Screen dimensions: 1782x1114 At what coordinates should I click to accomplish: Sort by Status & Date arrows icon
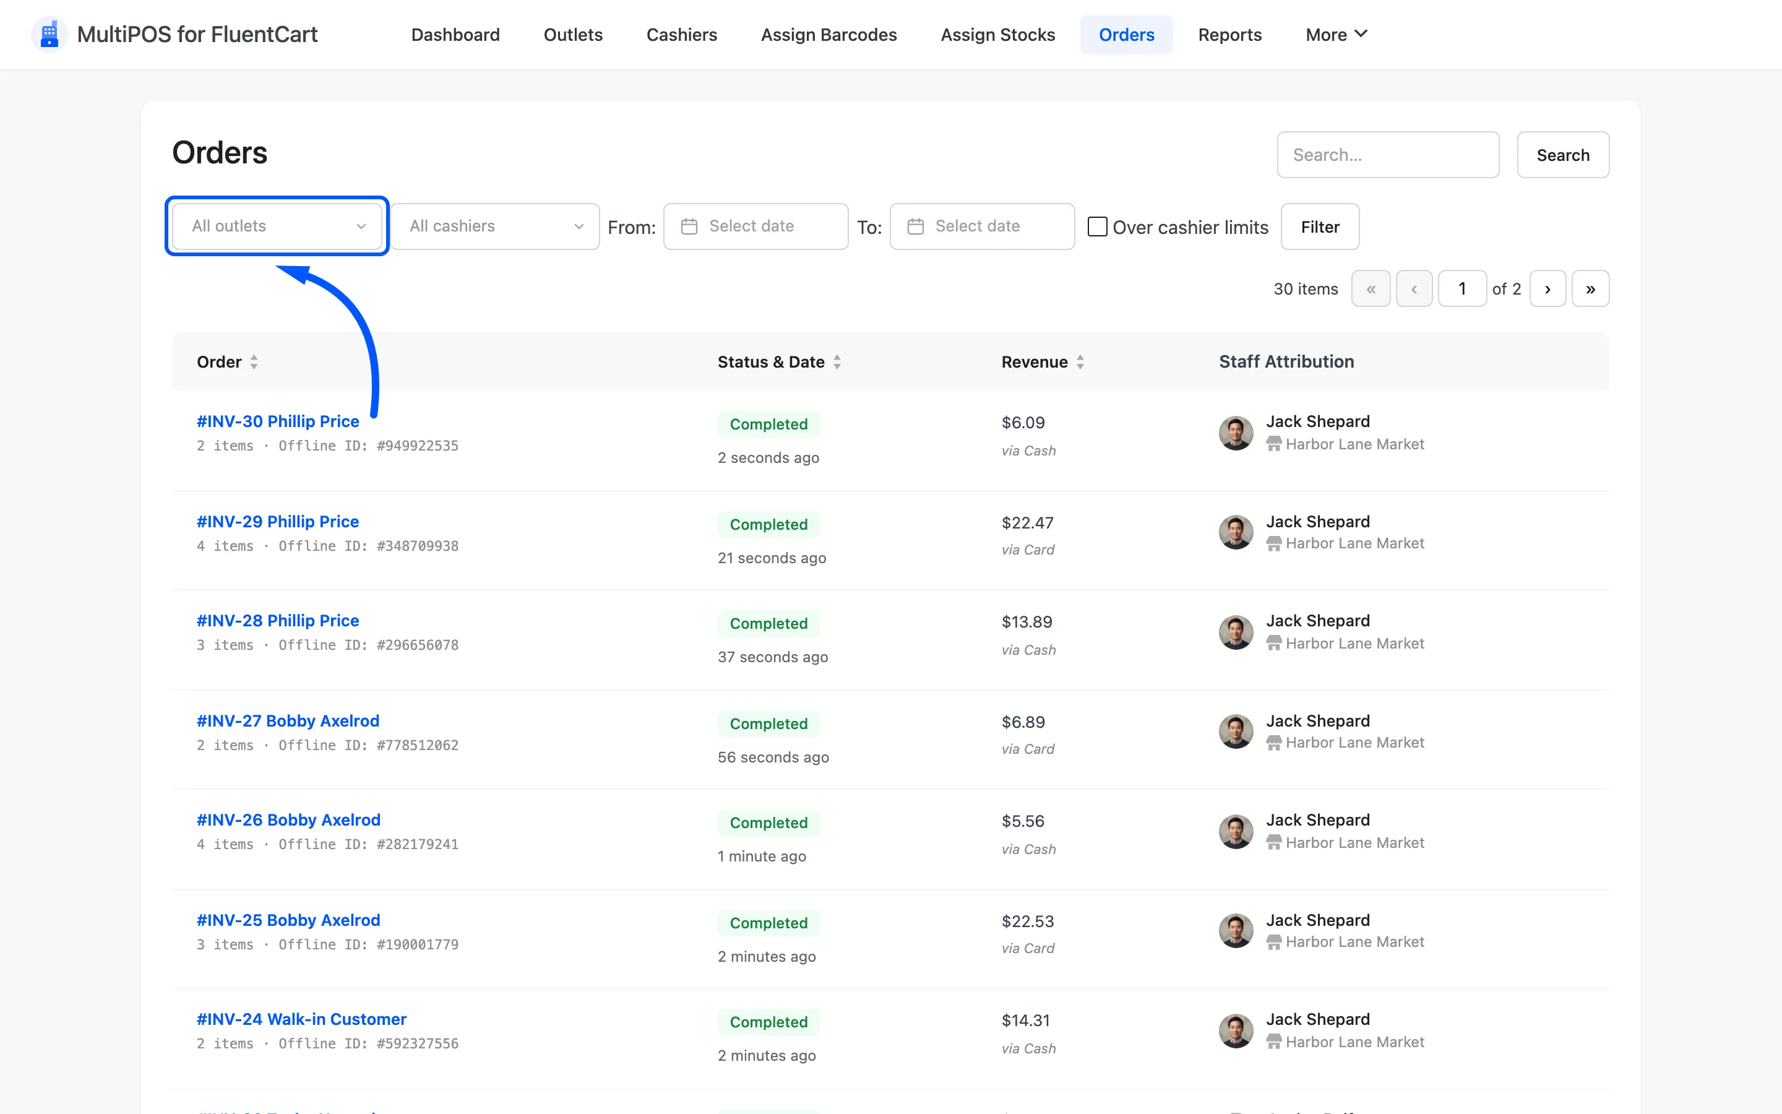(x=837, y=362)
